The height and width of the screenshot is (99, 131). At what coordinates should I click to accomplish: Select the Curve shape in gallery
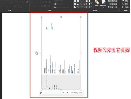point(84,7)
